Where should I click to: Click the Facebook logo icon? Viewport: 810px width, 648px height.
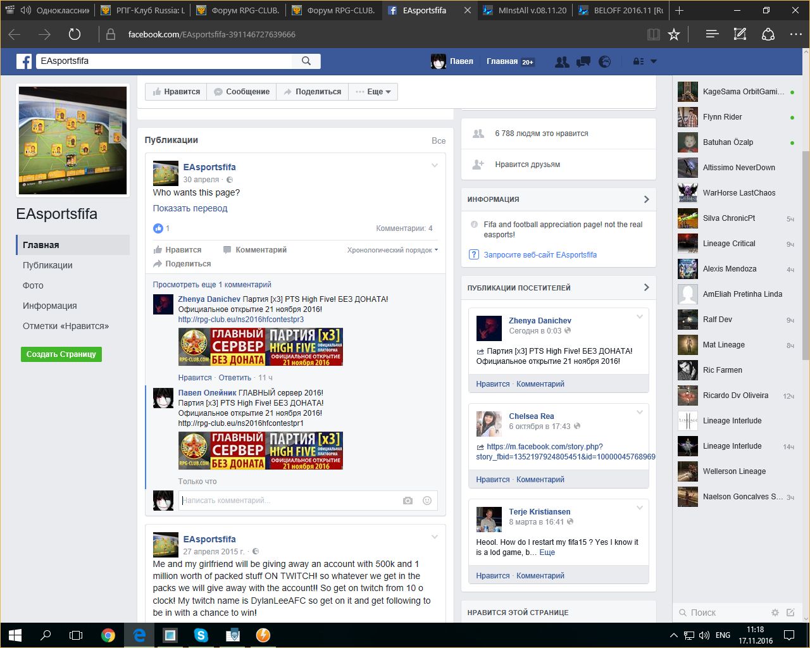tap(24, 61)
